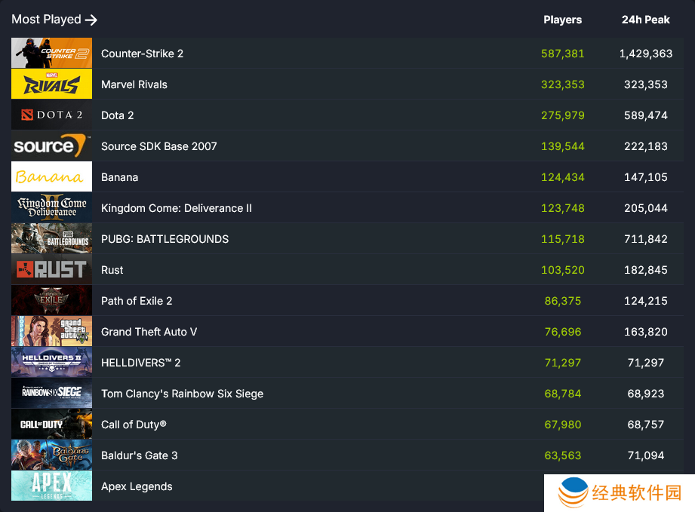Image resolution: width=695 pixels, height=512 pixels.
Task: Click the Apex Legends game title
Action: click(137, 486)
